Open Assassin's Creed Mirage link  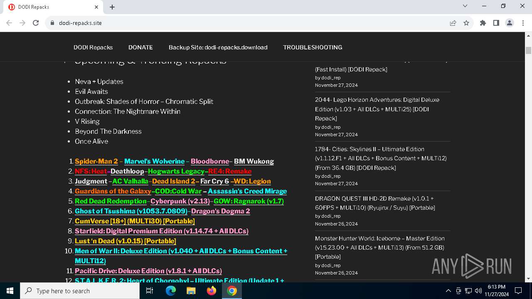(247, 191)
